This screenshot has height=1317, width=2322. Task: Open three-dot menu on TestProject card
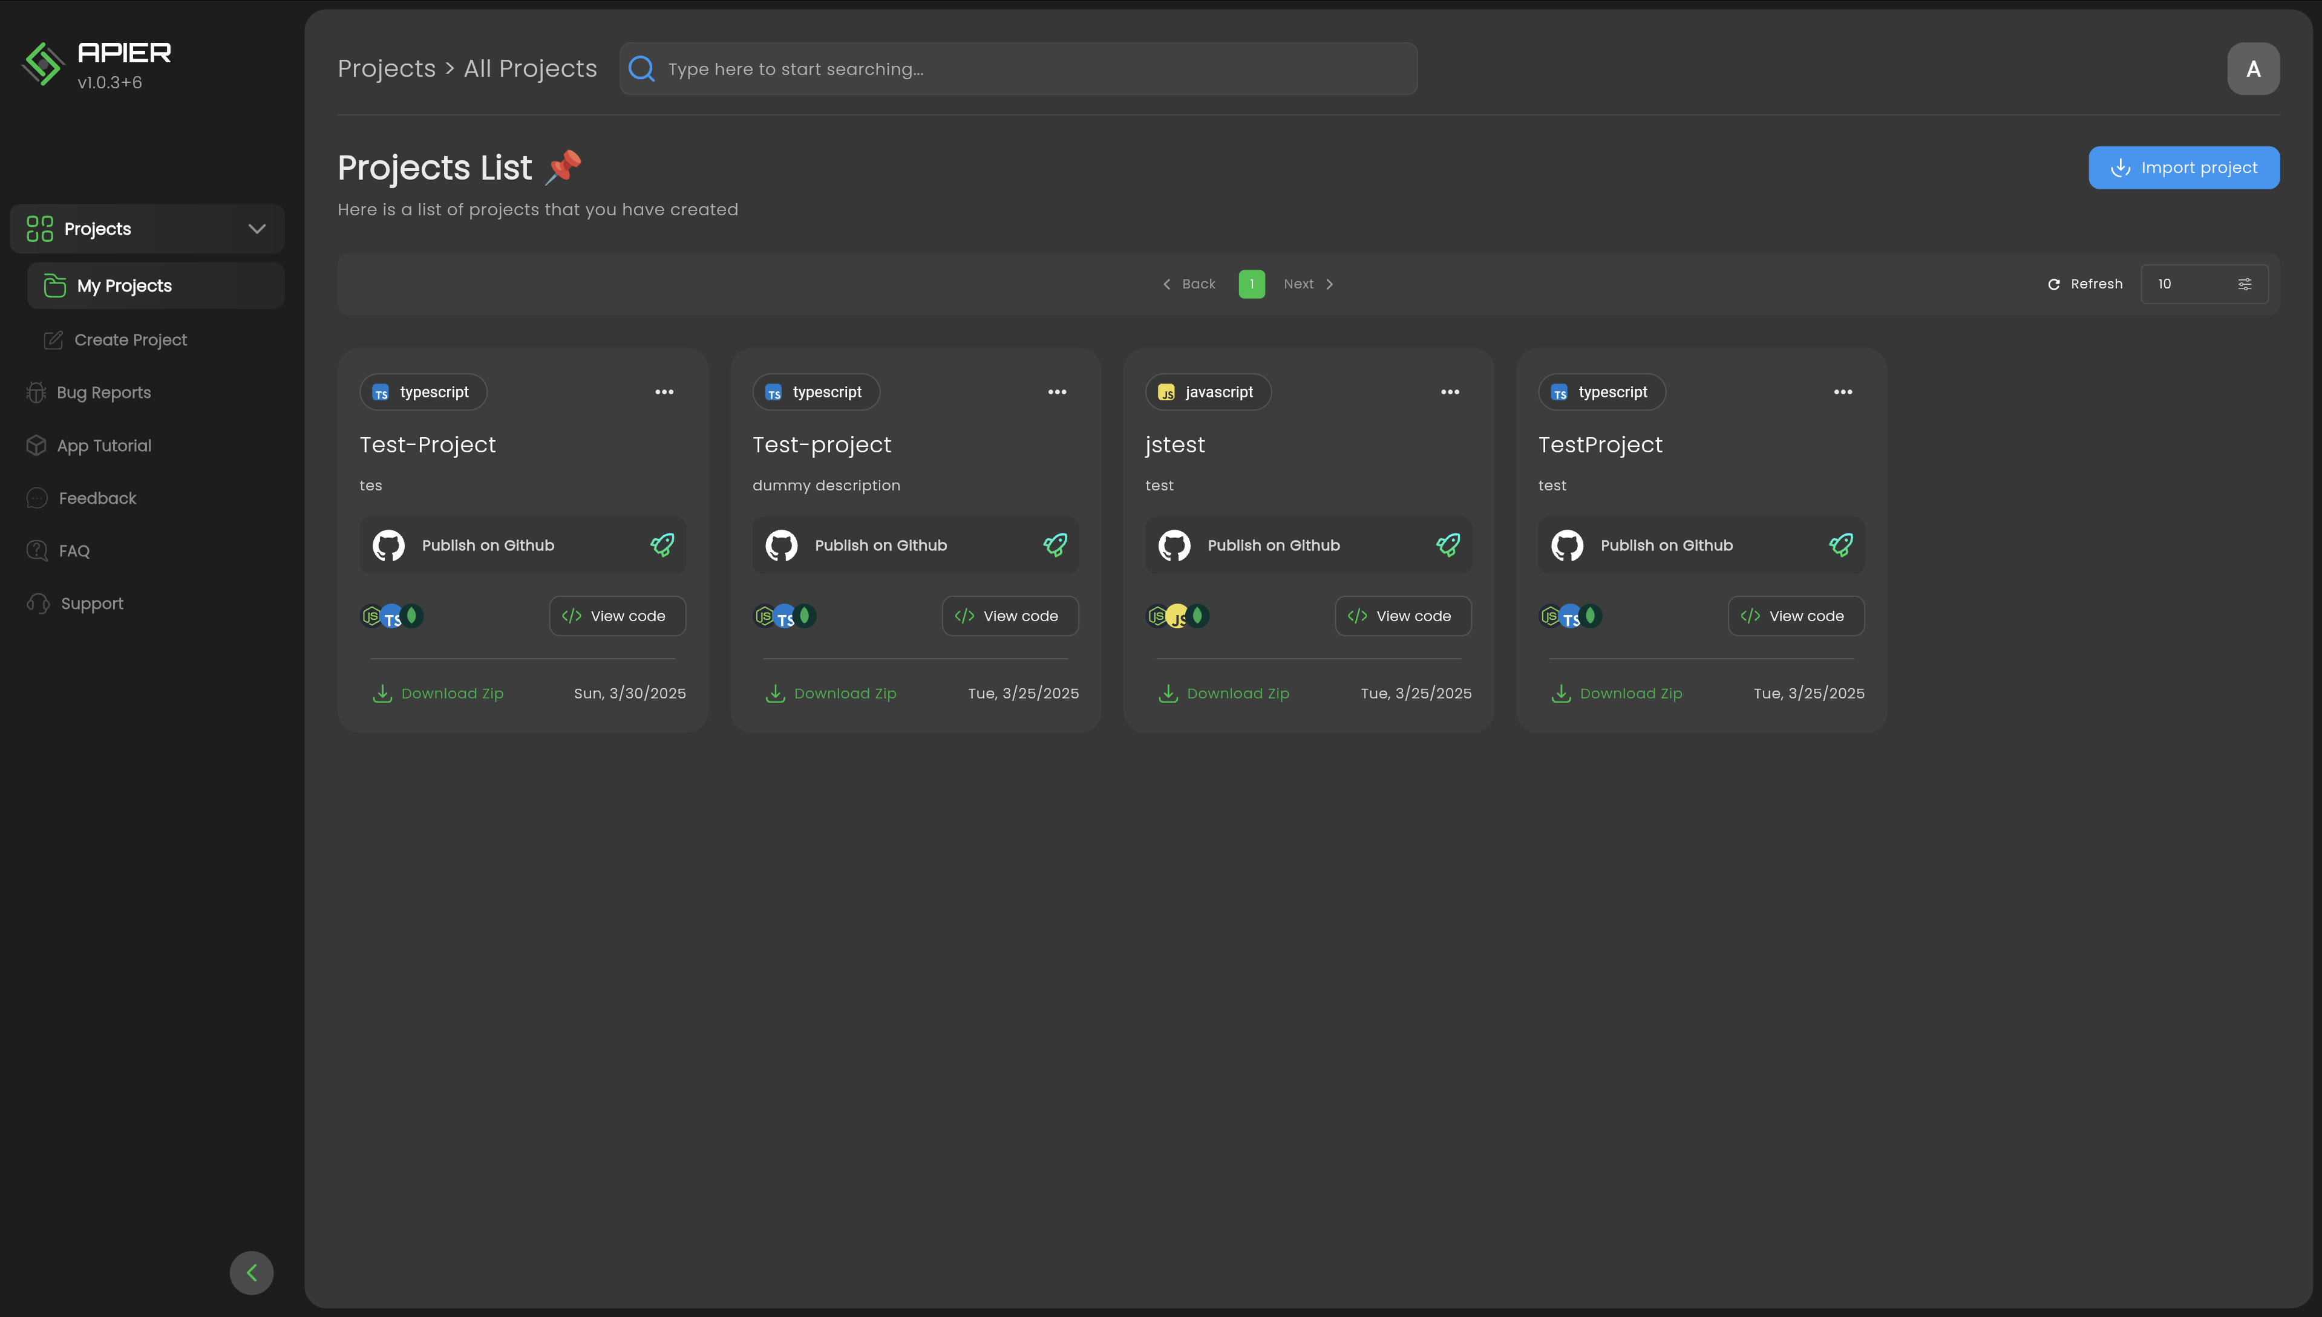click(x=1842, y=392)
